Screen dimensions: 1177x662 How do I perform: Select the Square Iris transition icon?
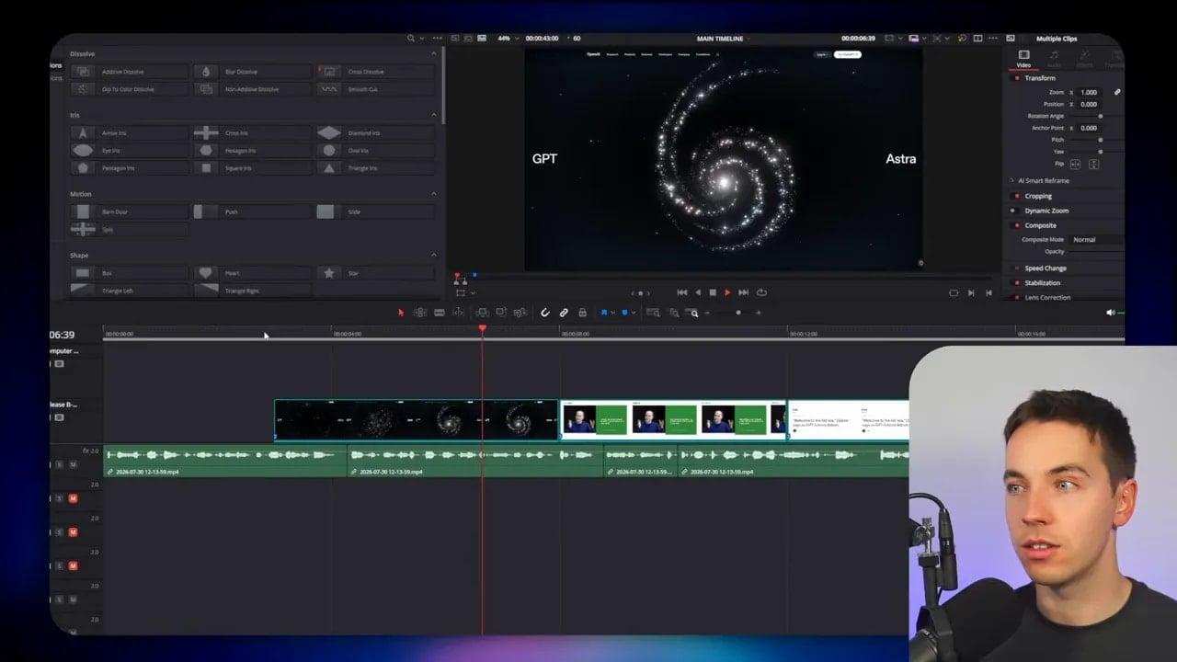206,168
